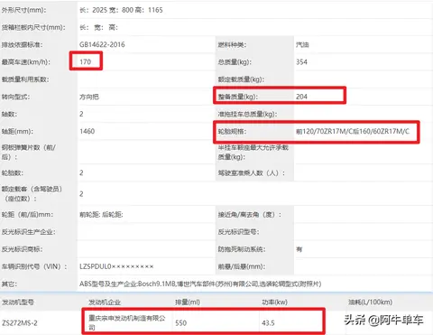The height and width of the screenshot is (335, 433).
Task: Click the 货箱栏板内尺寸(mm) label
Action: point(33,27)
